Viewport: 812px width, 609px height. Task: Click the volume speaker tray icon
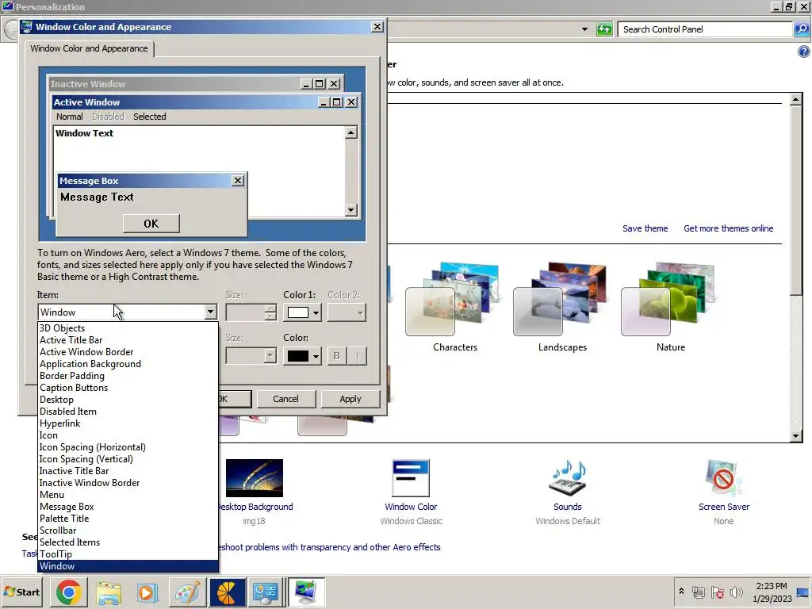pyautogui.click(x=735, y=592)
